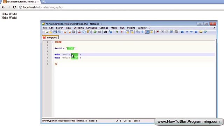Click the Zoom In toolbar icon
The height and width of the screenshot is (126, 224).
(x=117, y=32)
